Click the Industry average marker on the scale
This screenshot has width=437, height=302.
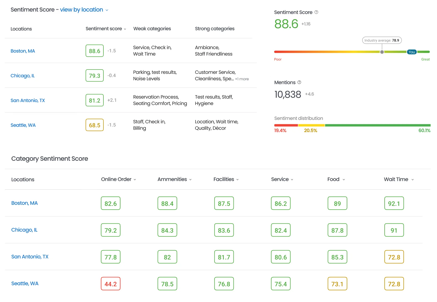pos(382,40)
